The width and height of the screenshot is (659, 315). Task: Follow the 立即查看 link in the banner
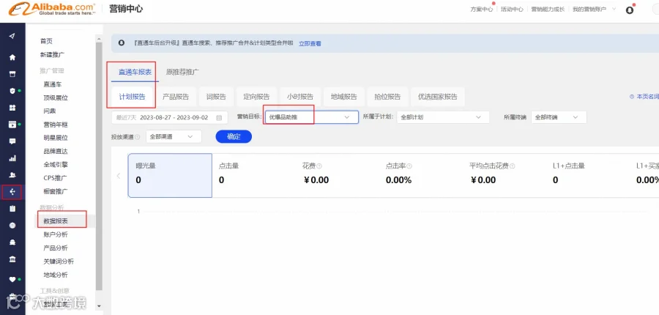(310, 43)
